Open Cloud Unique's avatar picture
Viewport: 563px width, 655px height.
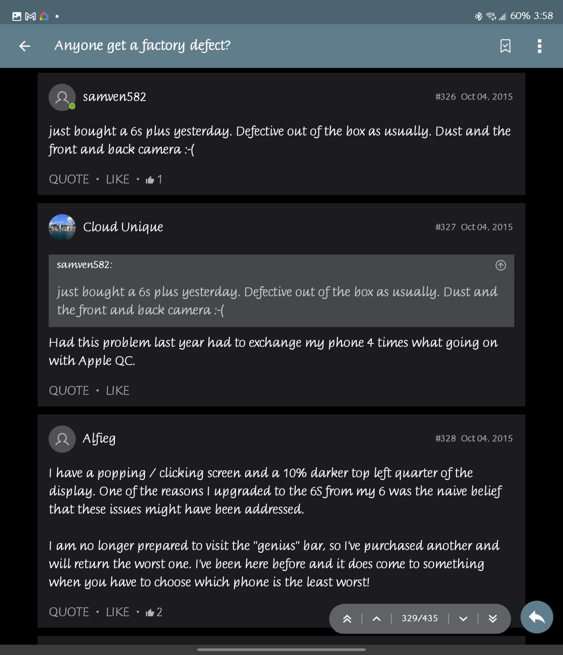pos(62,228)
